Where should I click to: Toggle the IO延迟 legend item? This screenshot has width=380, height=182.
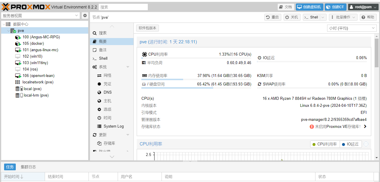coord(350,144)
